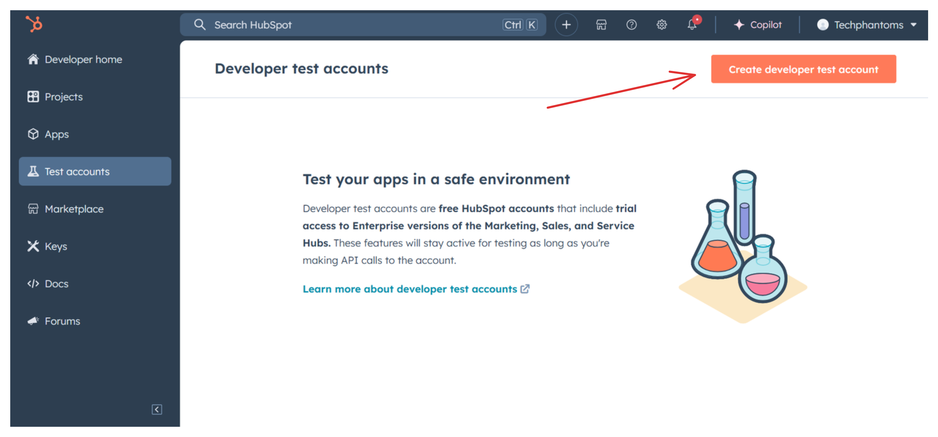Open the help question mark icon
Screen dimensions: 938x437
click(631, 25)
